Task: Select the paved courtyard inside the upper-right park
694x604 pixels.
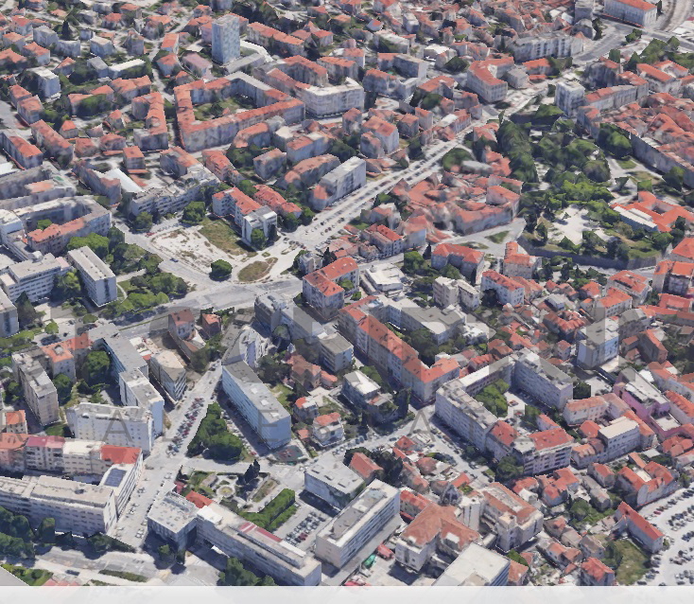Action: 574,225
